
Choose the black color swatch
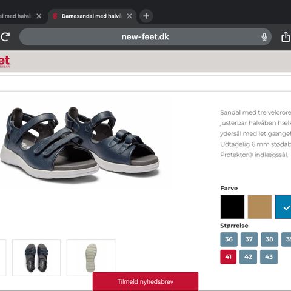232,207
